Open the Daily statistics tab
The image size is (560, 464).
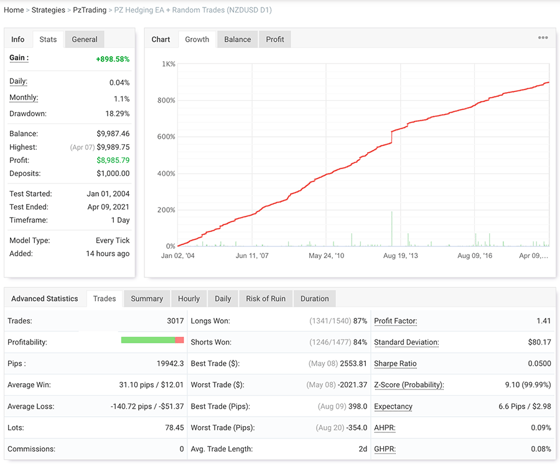pos(223,299)
